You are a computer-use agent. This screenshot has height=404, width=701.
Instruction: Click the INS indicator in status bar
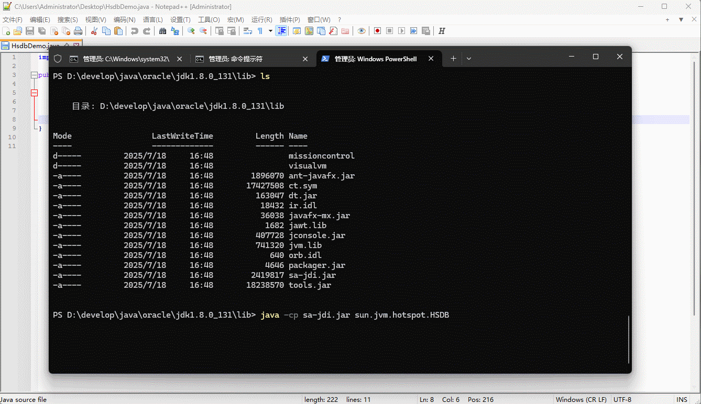click(682, 399)
